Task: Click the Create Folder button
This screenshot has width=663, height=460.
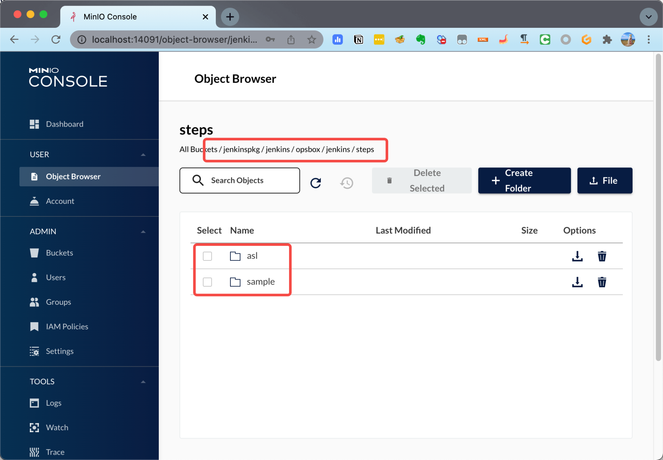Action: tap(524, 181)
